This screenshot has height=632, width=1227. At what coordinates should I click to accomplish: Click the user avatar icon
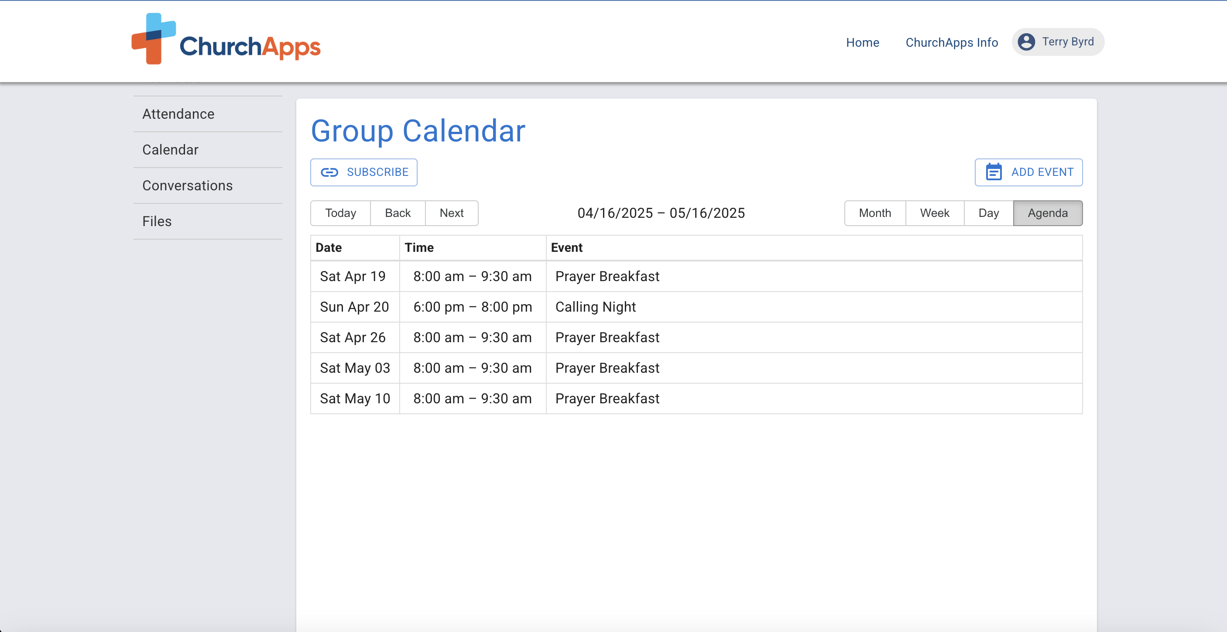[1026, 42]
